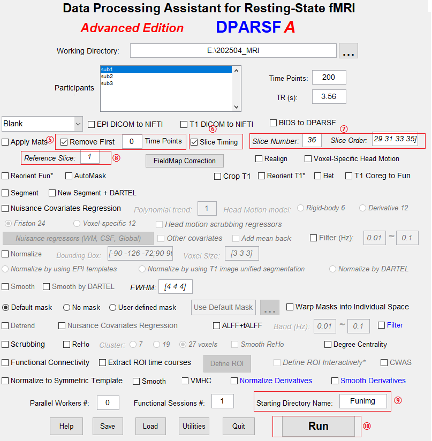The width and height of the screenshot is (432, 441).
Task: Check the Crop T1 option
Action: 217,176
